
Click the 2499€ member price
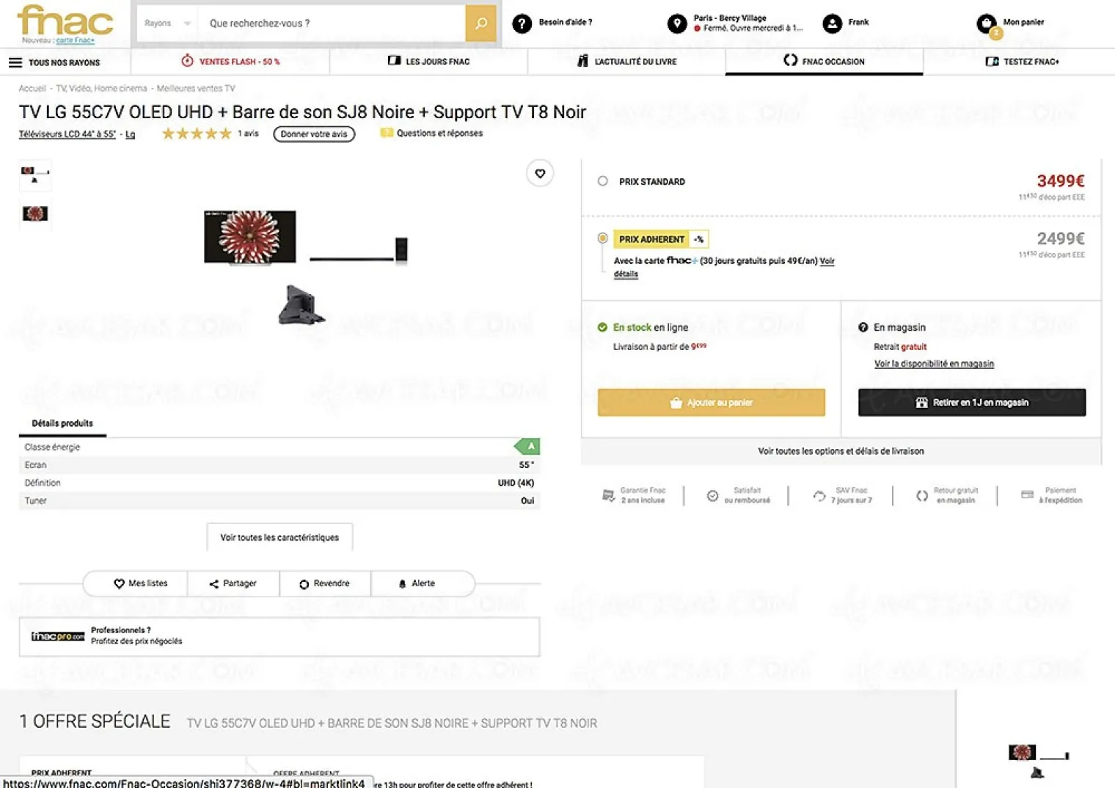(1061, 238)
